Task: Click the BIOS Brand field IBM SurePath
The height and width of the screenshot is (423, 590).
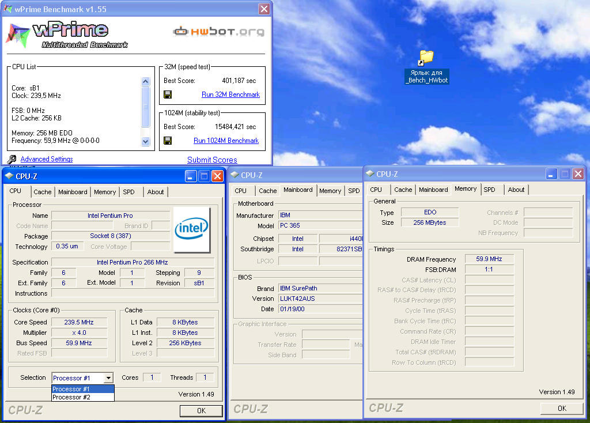Action: 320,288
